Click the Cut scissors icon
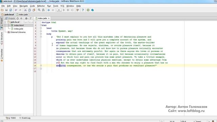The width and height of the screenshot is (217, 122). [x=25, y=10]
